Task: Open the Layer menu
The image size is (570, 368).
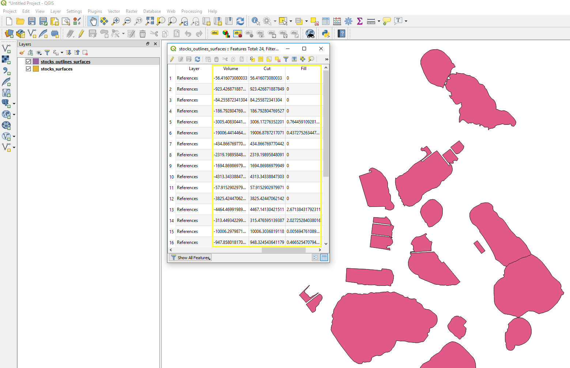Action: (x=56, y=11)
